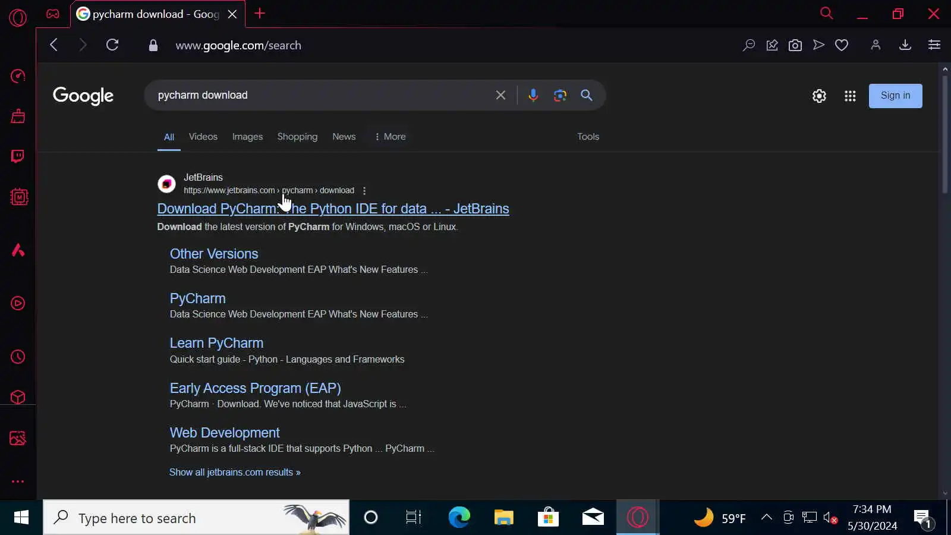This screenshot has height=535, width=951.
Task: Switch to the All results tab
Action: coord(169,137)
